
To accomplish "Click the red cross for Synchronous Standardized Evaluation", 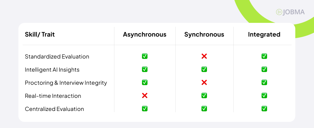I will [204, 56].
